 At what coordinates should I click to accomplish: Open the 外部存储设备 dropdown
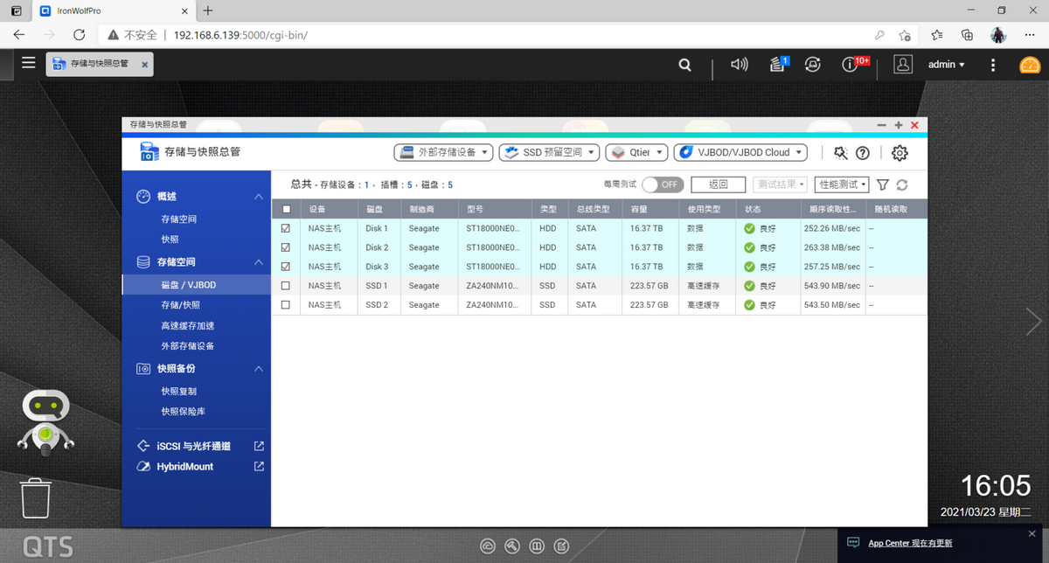tap(444, 152)
